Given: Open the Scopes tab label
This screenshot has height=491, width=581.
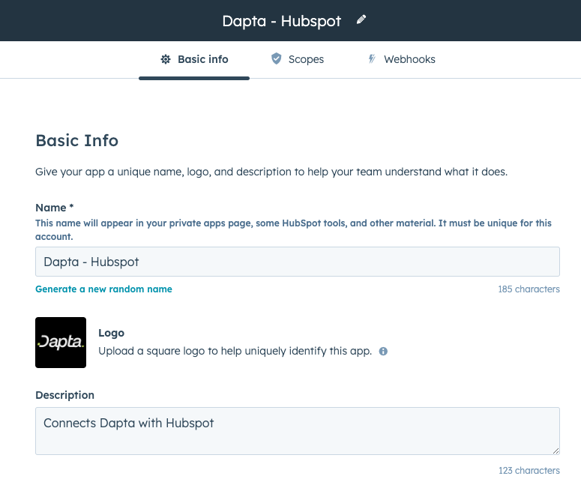Looking at the screenshot, I should click(306, 59).
